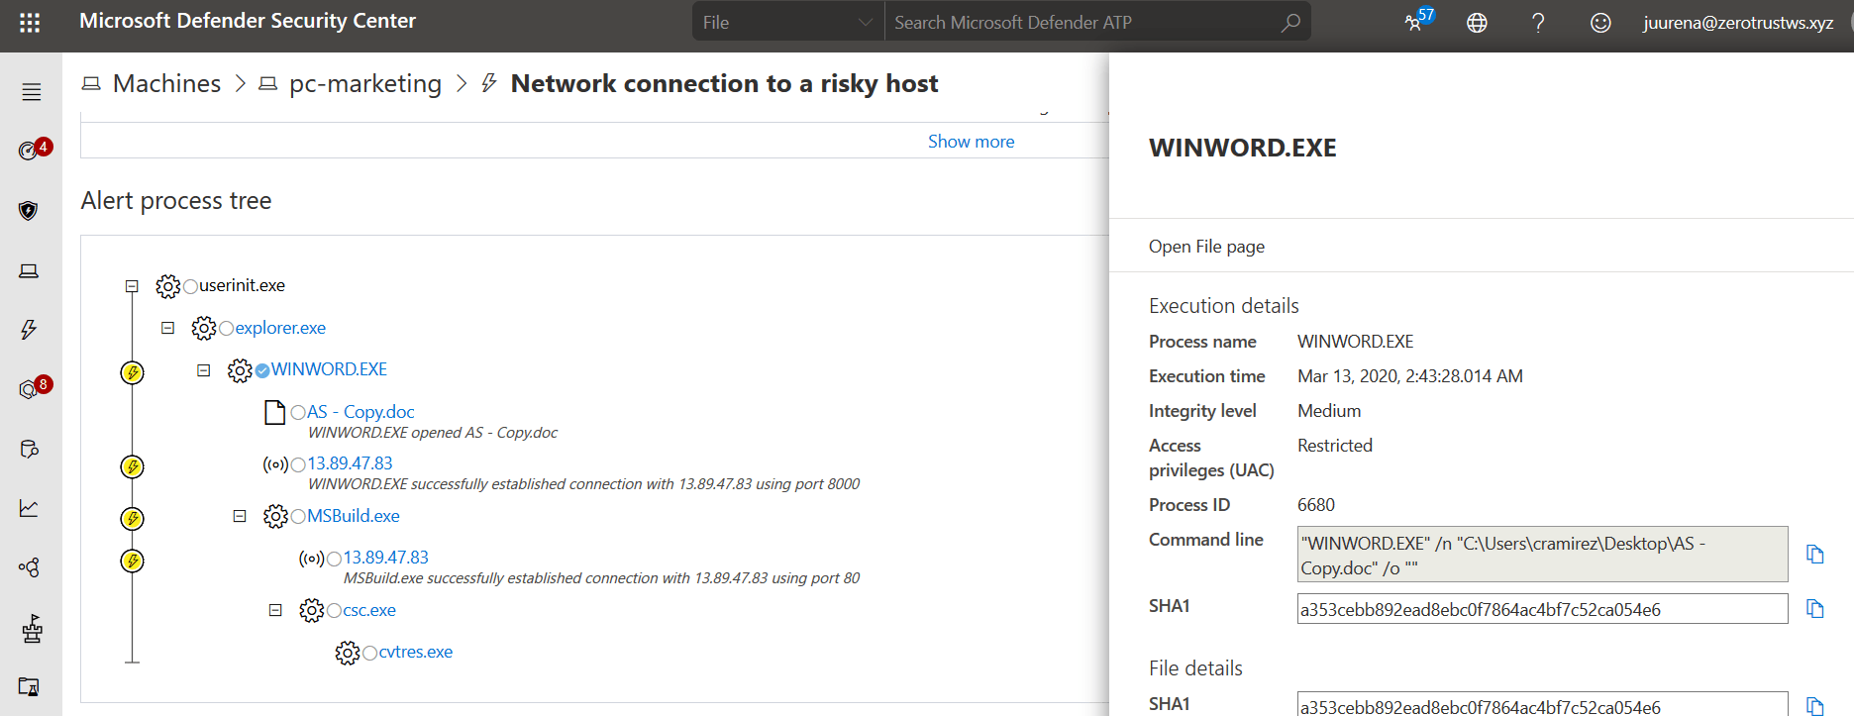Open the globe language icon
Screen dimensions: 1854x716
point(1477,22)
